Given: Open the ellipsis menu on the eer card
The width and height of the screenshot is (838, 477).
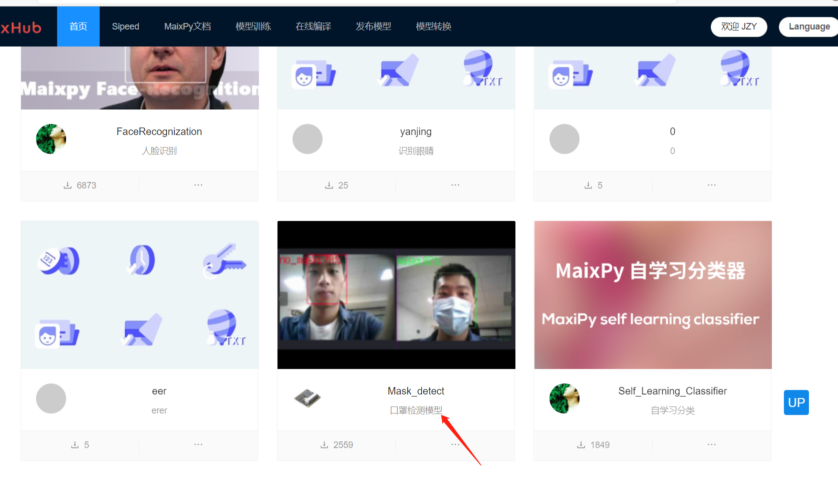Looking at the screenshot, I should 198,444.
